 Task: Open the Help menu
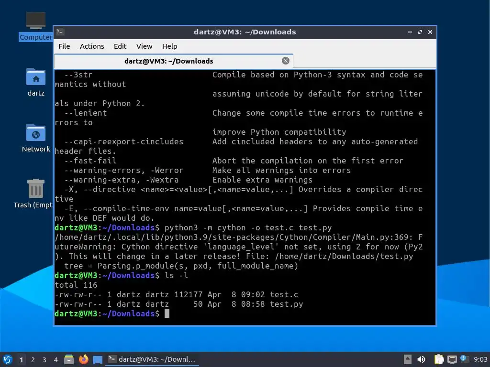tap(170, 46)
